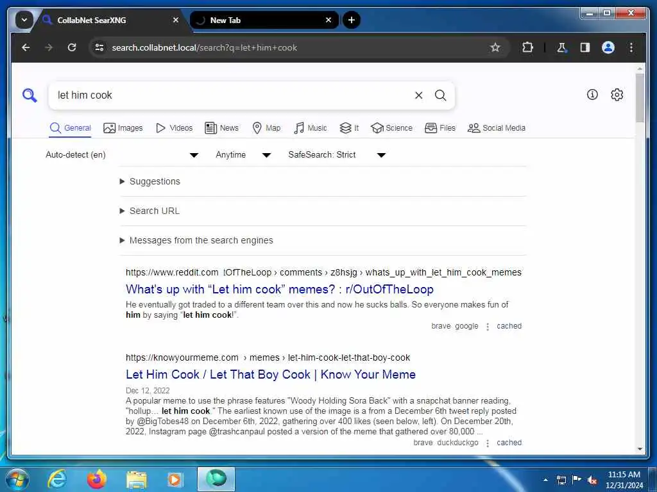This screenshot has height=492, width=657.
Task: Switch to It category
Action: click(x=349, y=128)
